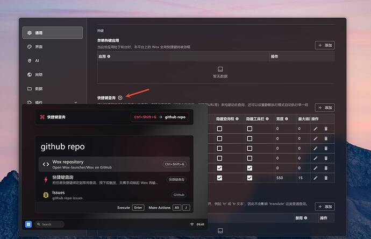This screenshot has width=371, height=239.
Task: Uncheck 隐藏工具栏 in the checked row with width 0
Action: [249, 168]
